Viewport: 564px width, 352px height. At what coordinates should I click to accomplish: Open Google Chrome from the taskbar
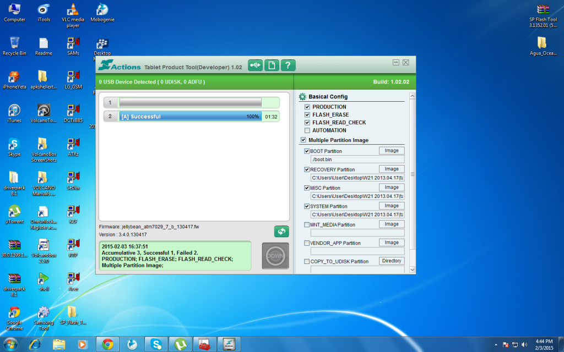tap(107, 344)
